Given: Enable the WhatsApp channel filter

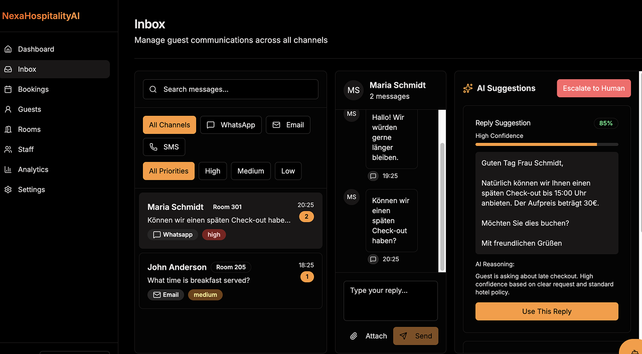Looking at the screenshot, I should tap(231, 124).
